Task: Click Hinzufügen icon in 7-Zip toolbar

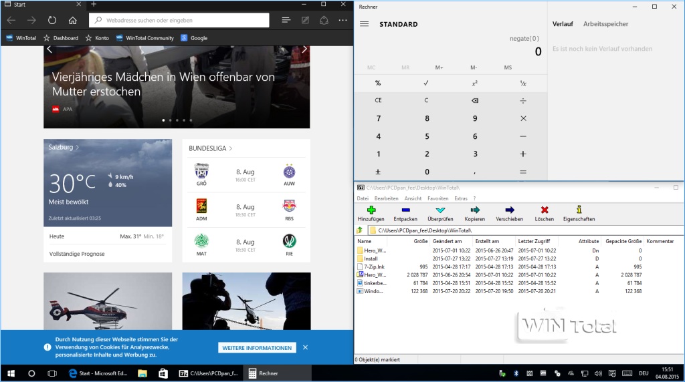Action: pos(371,210)
